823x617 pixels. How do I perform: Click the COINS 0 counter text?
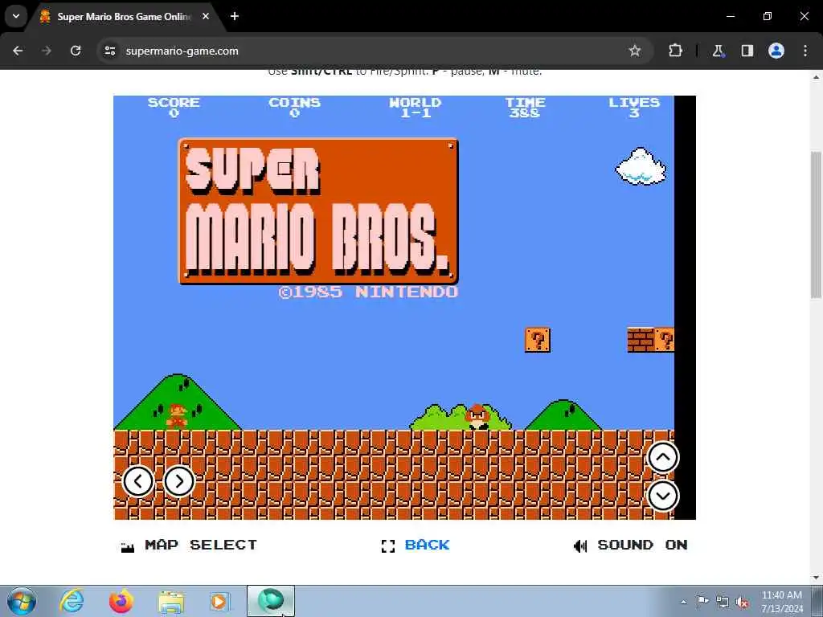(x=294, y=107)
